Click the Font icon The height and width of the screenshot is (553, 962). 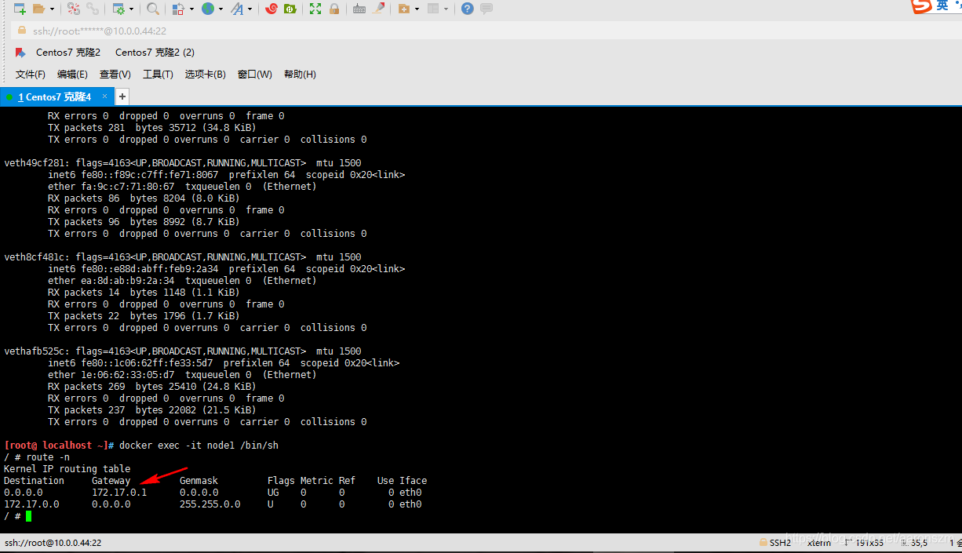click(237, 9)
